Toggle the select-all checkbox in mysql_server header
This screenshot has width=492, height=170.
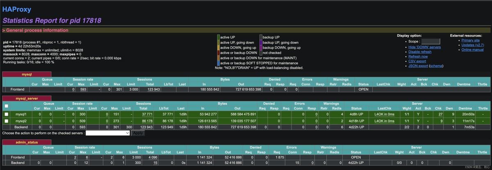click(6, 106)
